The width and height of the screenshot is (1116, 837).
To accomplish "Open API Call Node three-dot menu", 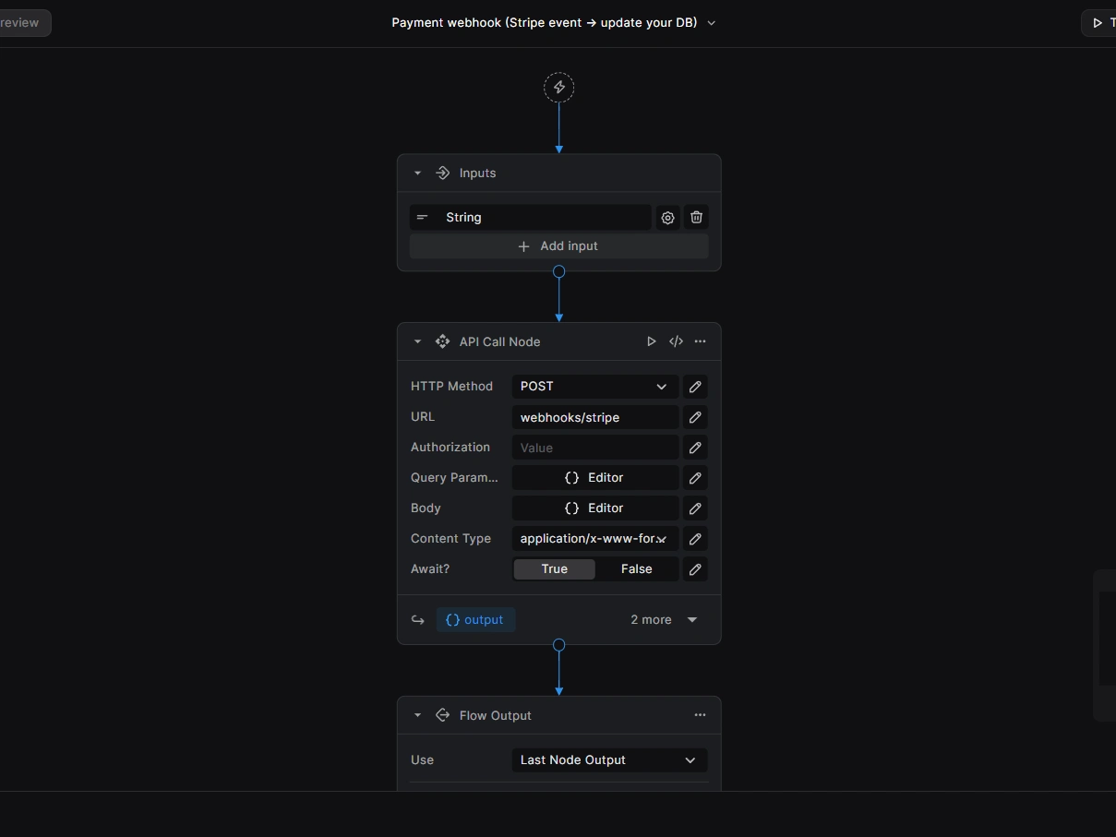I will tap(700, 341).
